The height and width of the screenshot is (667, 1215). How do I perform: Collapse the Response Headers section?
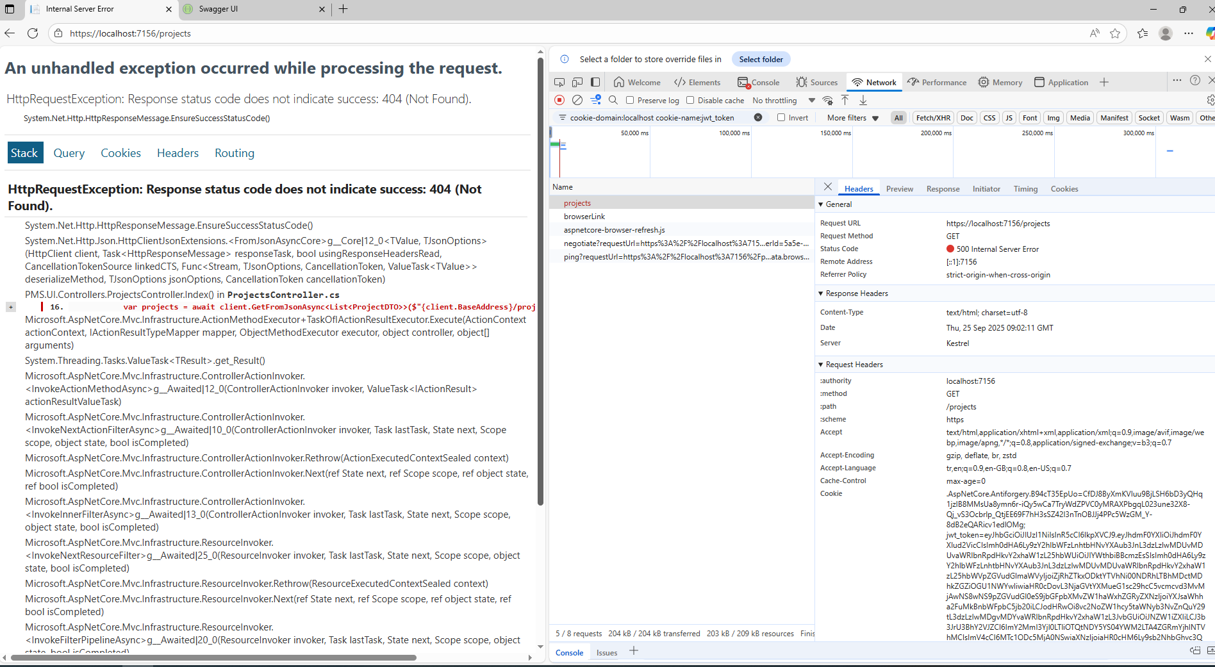[822, 293]
